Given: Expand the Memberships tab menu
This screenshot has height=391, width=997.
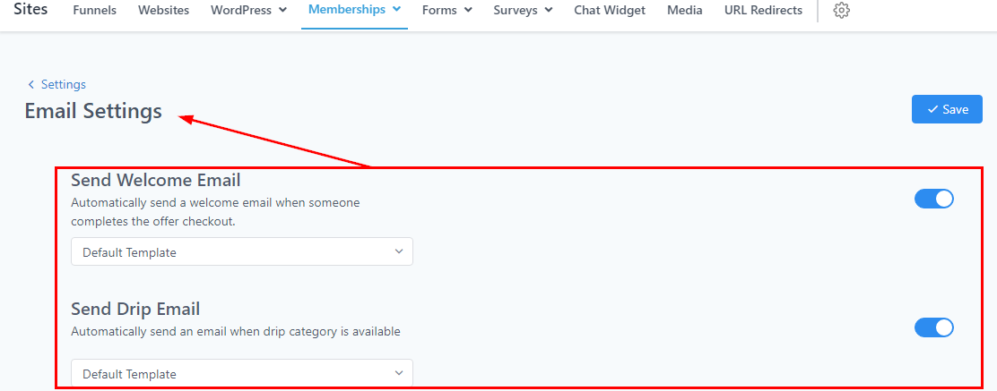Looking at the screenshot, I should (x=354, y=10).
